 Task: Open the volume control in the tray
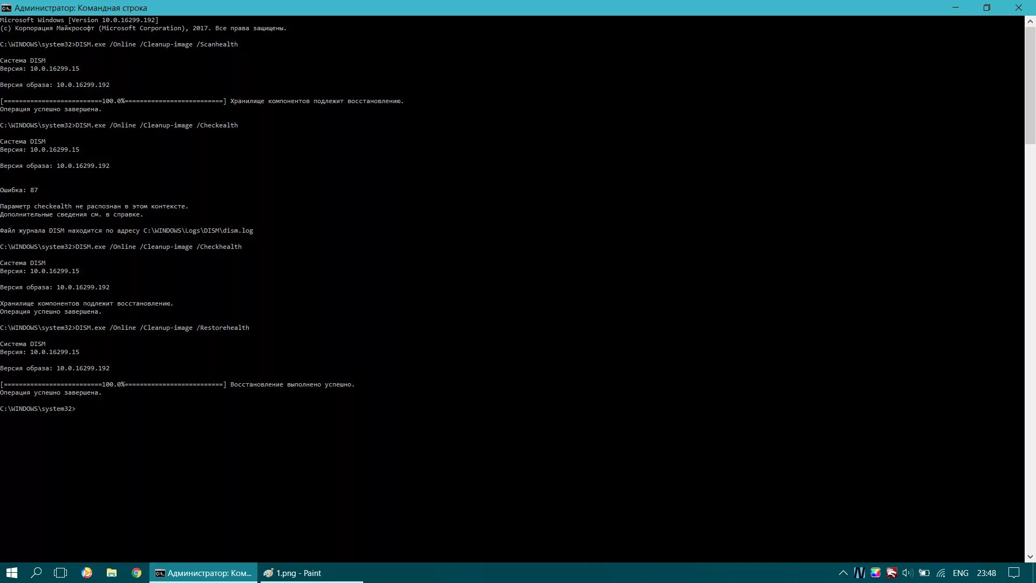pyautogui.click(x=907, y=573)
